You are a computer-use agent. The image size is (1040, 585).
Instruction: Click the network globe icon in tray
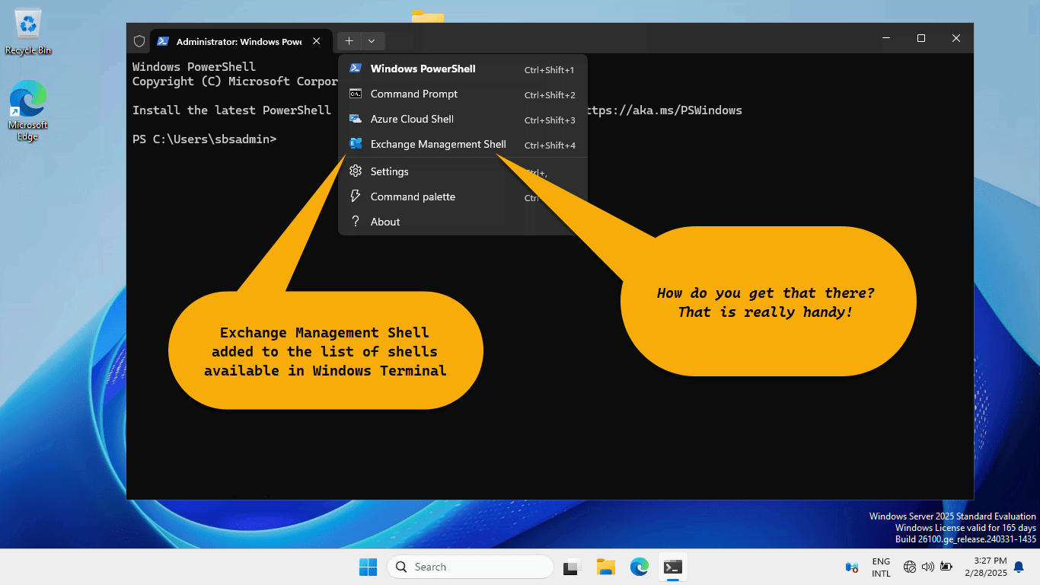pyautogui.click(x=909, y=567)
